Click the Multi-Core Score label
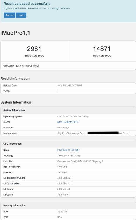 [102, 56]
